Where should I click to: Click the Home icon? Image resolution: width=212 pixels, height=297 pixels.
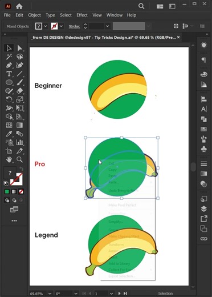point(19,6)
